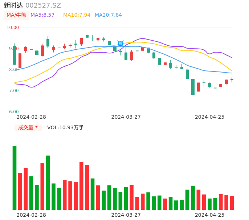Click the tallest green volume bar

coord(15,178)
